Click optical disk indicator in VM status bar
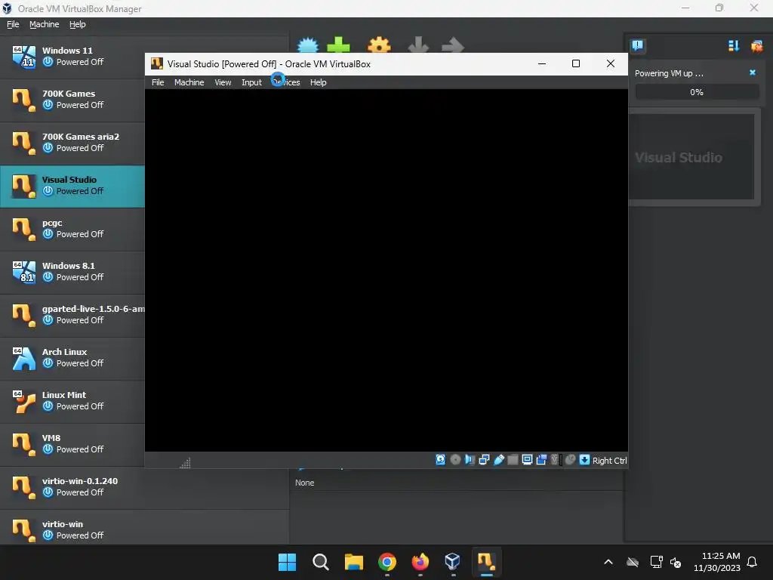Image resolution: width=773 pixels, height=580 pixels. (x=455, y=460)
